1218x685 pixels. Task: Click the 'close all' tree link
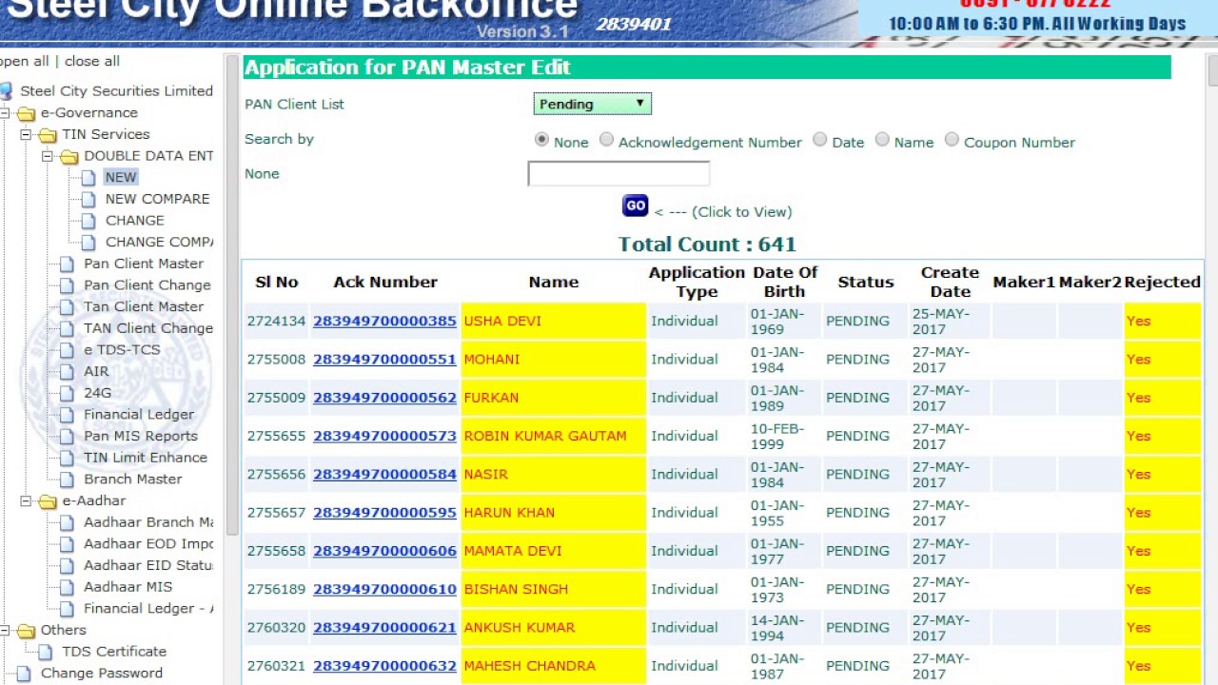tap(92, 61)
